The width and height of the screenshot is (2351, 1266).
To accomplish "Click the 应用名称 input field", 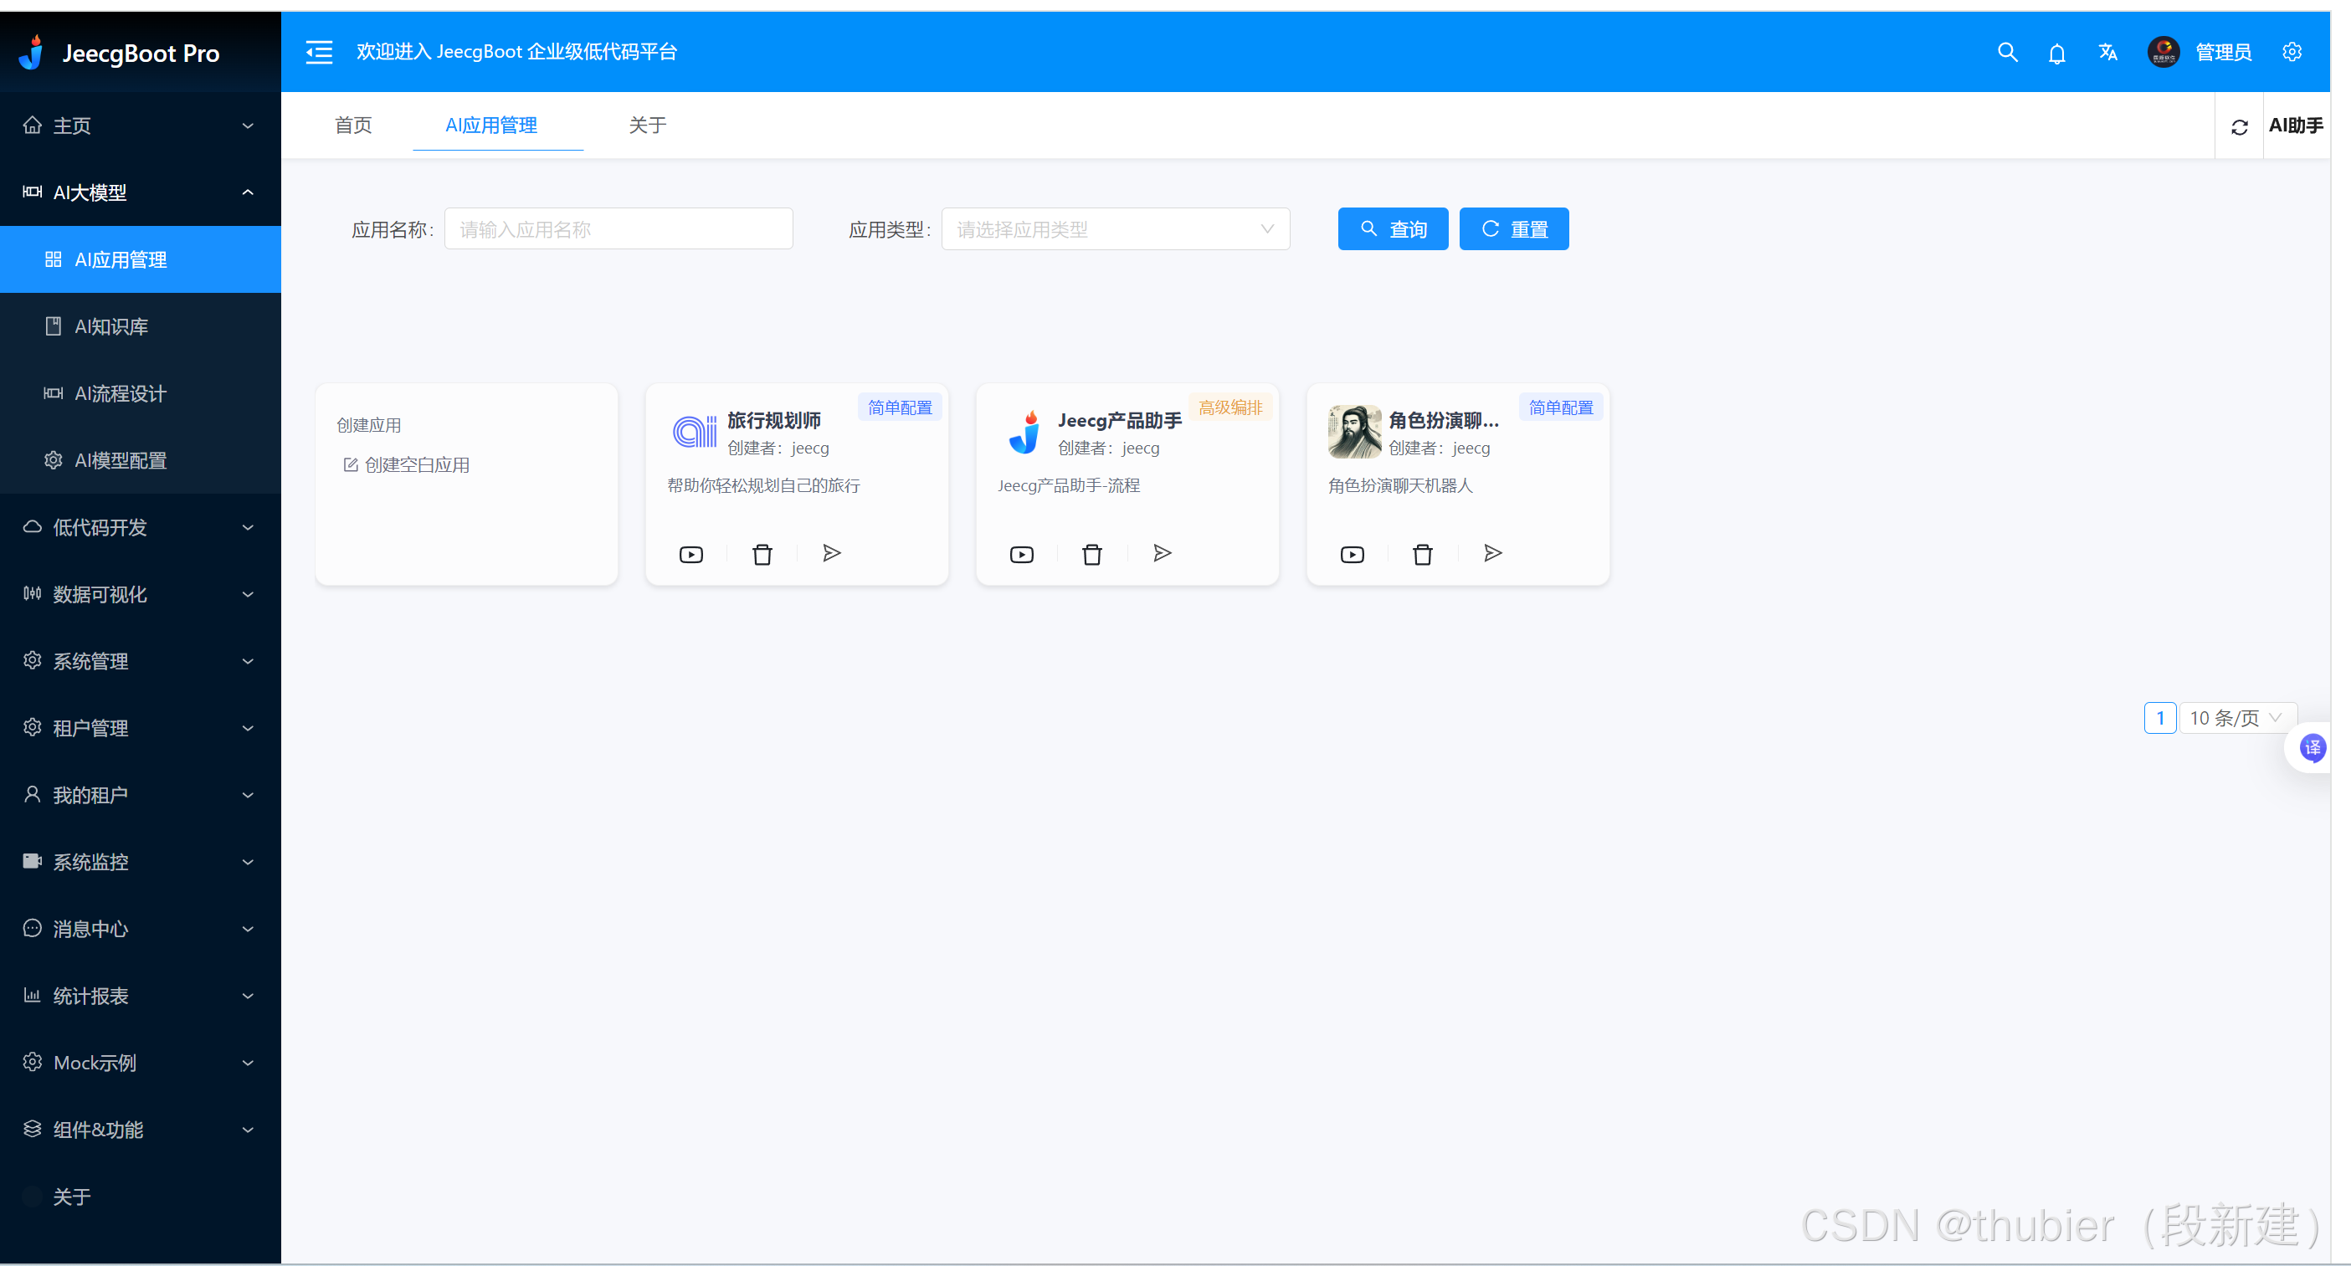I will pos(618,230).
